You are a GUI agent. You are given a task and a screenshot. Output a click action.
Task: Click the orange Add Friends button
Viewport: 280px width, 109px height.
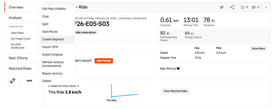tap(104, 61)
